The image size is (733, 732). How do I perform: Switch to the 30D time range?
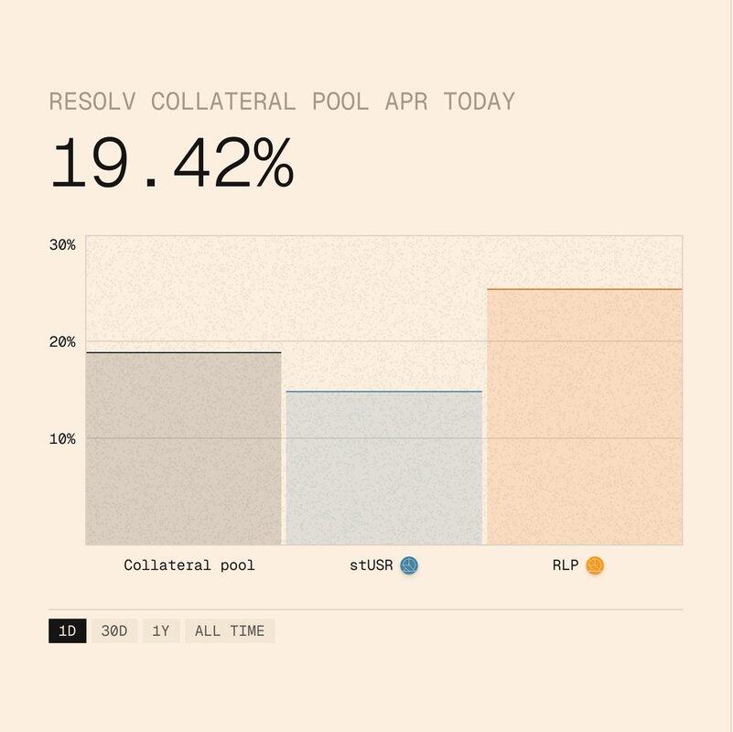click(x=114, y=630)
